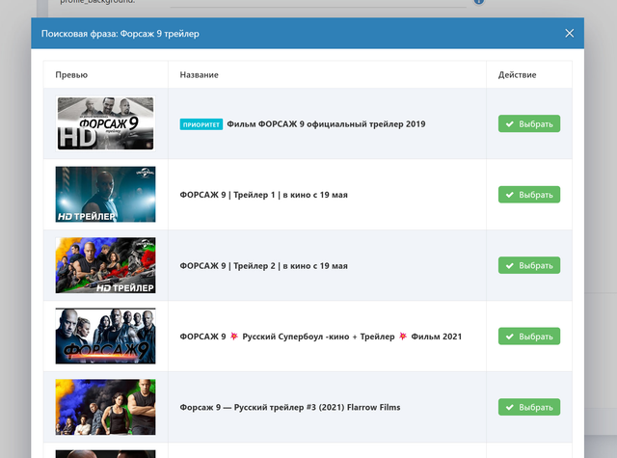Click Выбрать for ФОРСАЖ 9 Трейлер 1
This screenshot has height=458, width=617.
[529, 195]
